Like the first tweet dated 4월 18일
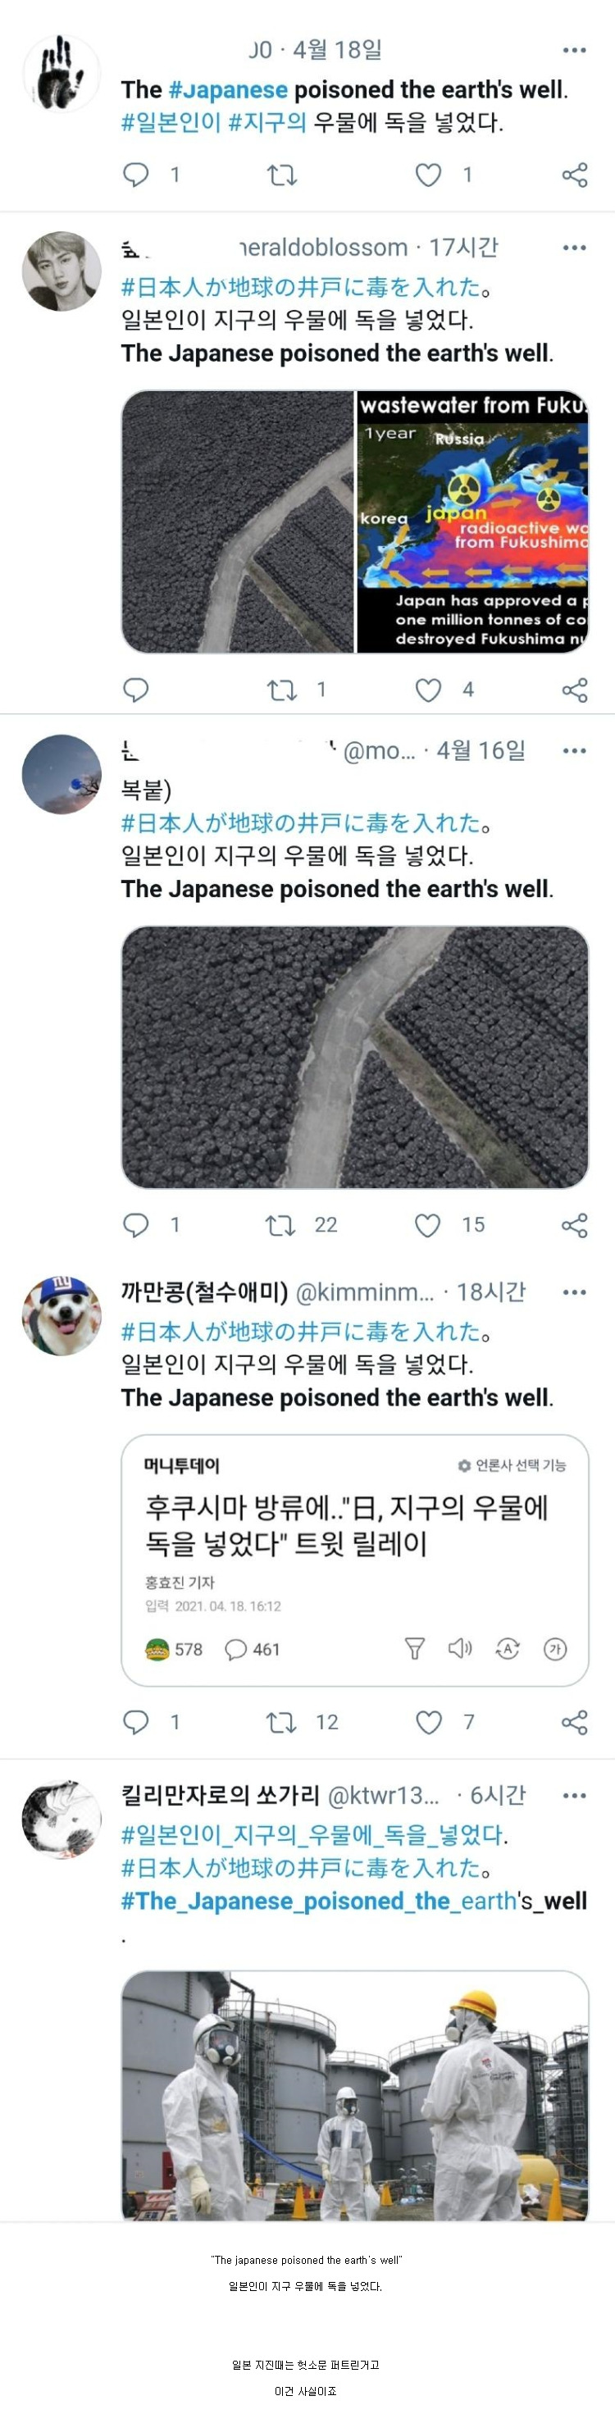 (428, 175)
